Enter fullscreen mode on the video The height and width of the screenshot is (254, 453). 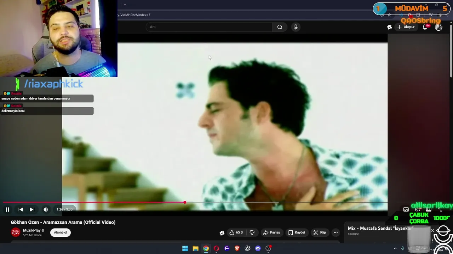click(440, 210)
